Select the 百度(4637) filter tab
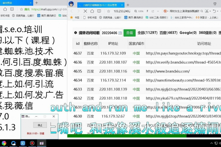 (x=168, y=33)
